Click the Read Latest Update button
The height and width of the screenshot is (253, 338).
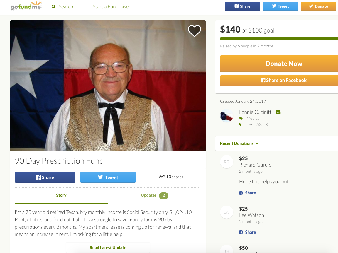108,248
